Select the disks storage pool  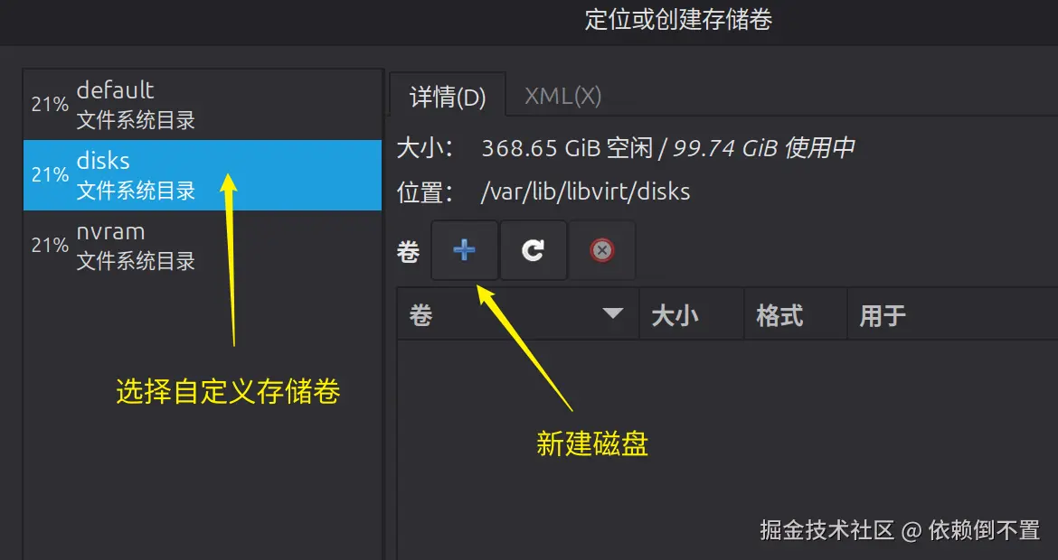pos(203,175)
